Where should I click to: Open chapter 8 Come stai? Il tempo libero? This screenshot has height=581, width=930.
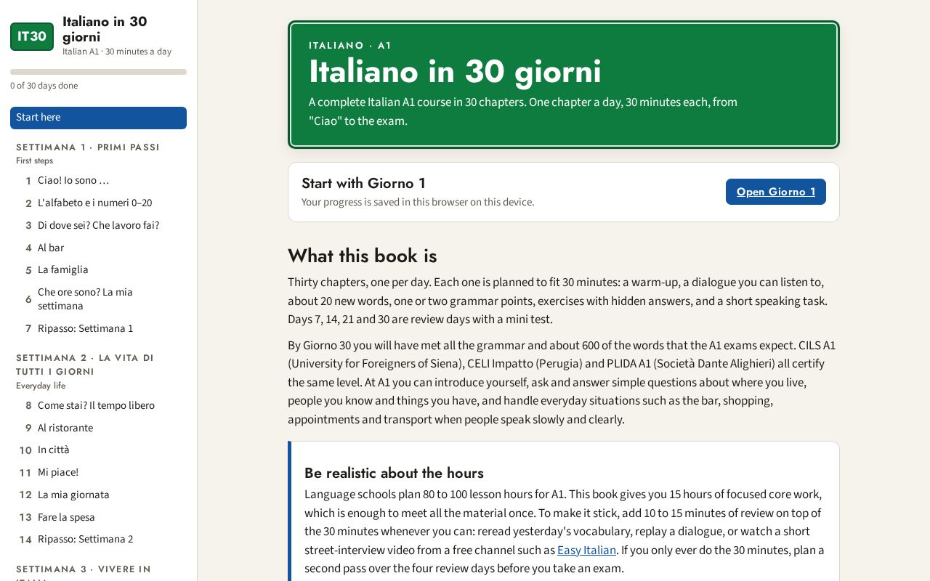point(98,406)
